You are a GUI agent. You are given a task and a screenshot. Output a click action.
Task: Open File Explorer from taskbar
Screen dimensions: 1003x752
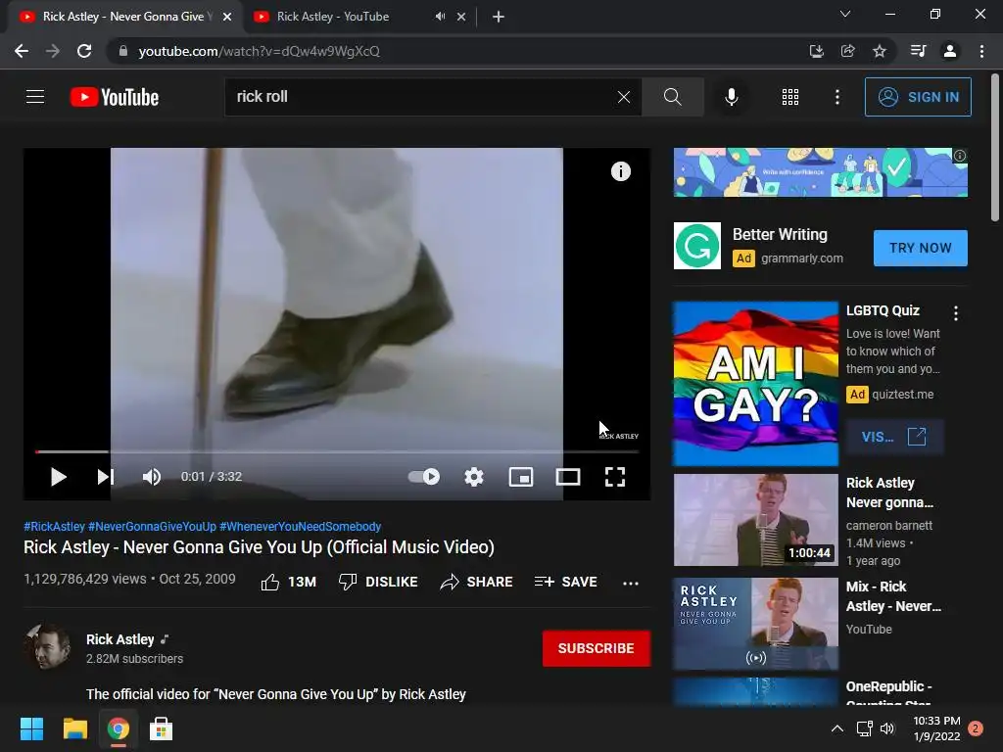click(x=74, y=728)
